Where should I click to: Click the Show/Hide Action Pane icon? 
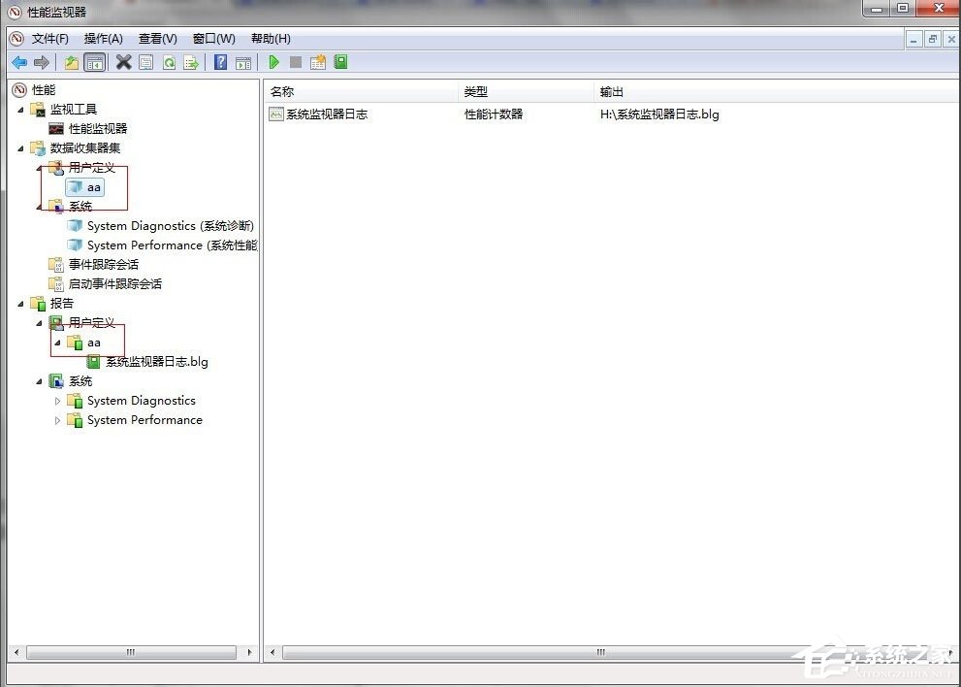pos(242,61)
